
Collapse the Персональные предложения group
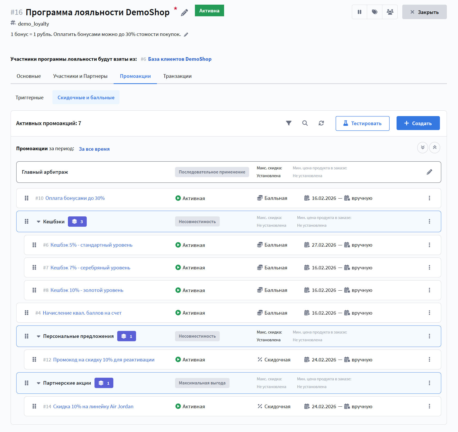38,336
